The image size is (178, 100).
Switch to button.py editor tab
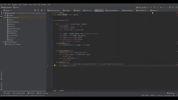pos(155,11)
